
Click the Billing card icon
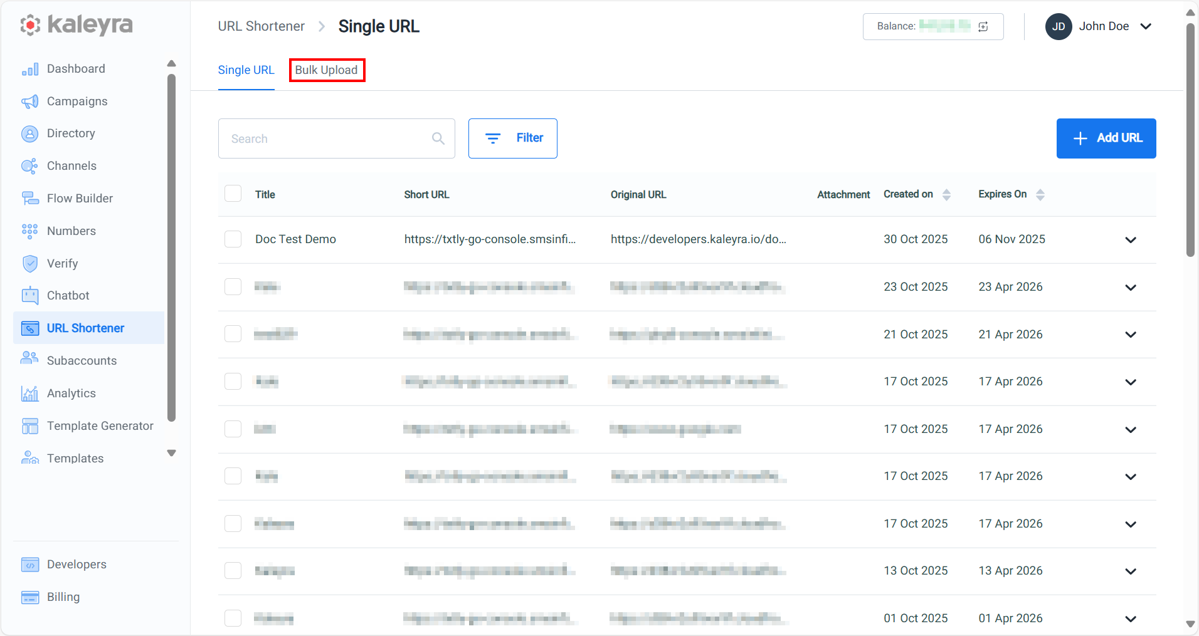pyautogui.click(x=30, y=597)
